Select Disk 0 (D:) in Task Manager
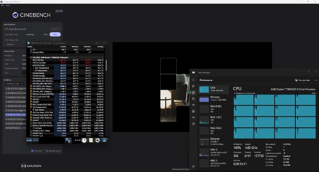The height and width of the screenshot is (172, 319). click(213, 109)
